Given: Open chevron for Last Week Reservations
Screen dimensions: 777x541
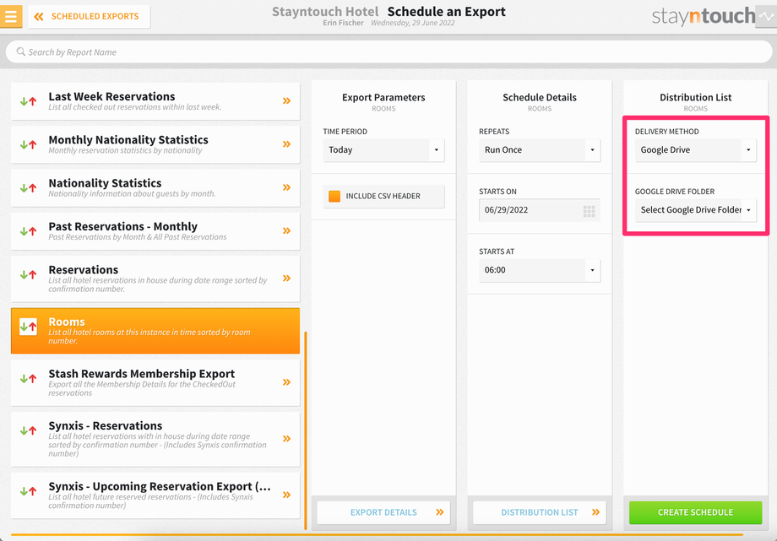Looking at the screenshot, I should click(286, 100).
